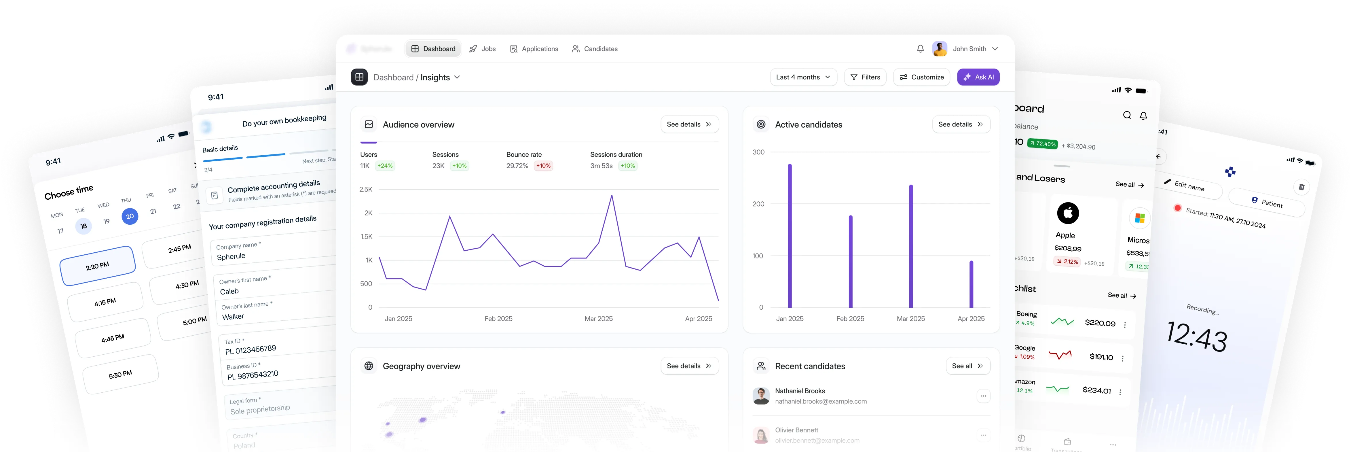Viewport: 1351px width, 452px height.
Task: Click the dashboard grid icon beside breadcrumb
Action: pyautogui.click(x=359, y=77)
